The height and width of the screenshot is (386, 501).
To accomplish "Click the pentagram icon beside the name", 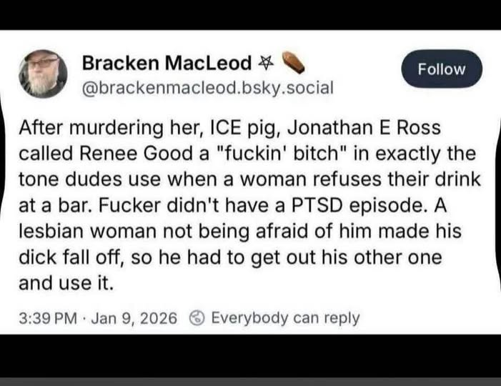I will click(x=264, y=64).
